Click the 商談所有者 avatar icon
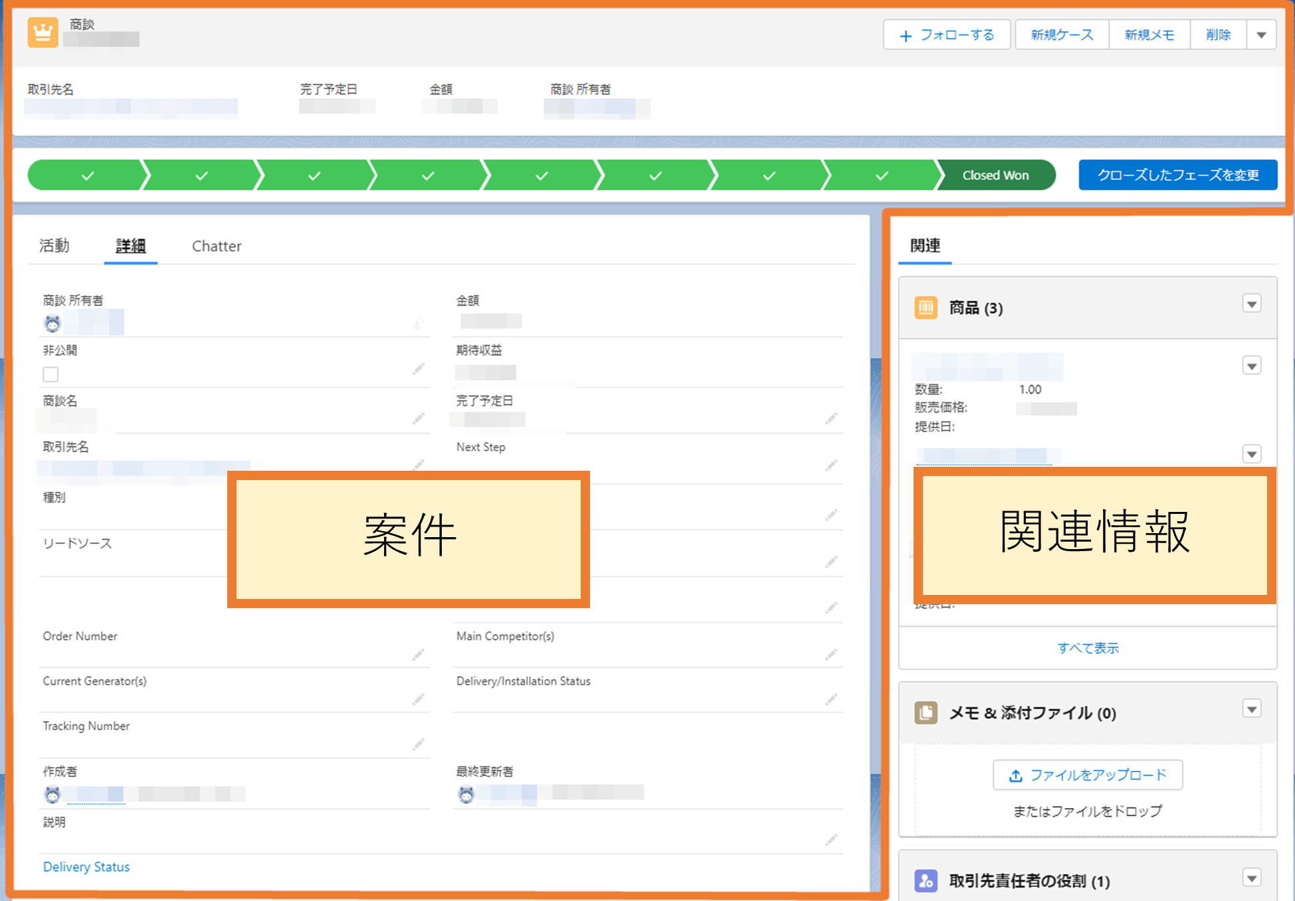Image resolution: width=1295 pixels, height=901 pixels. 52,323
